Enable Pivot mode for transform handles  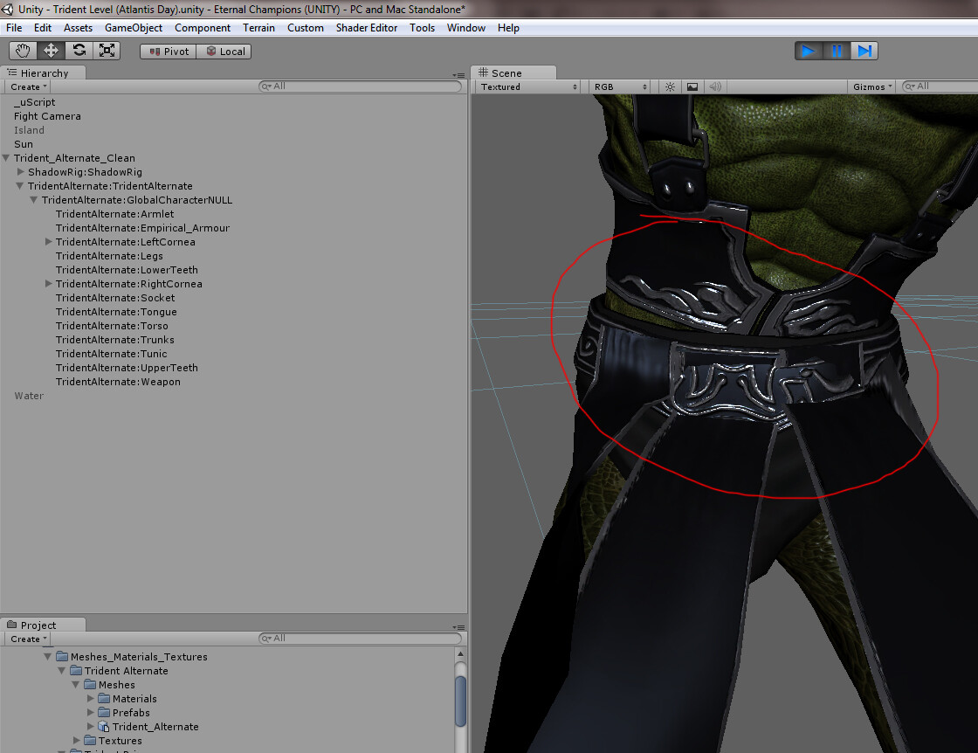click(x=167, y=51)
